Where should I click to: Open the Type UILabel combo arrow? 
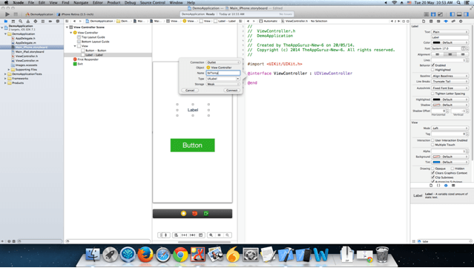point(238,79)
